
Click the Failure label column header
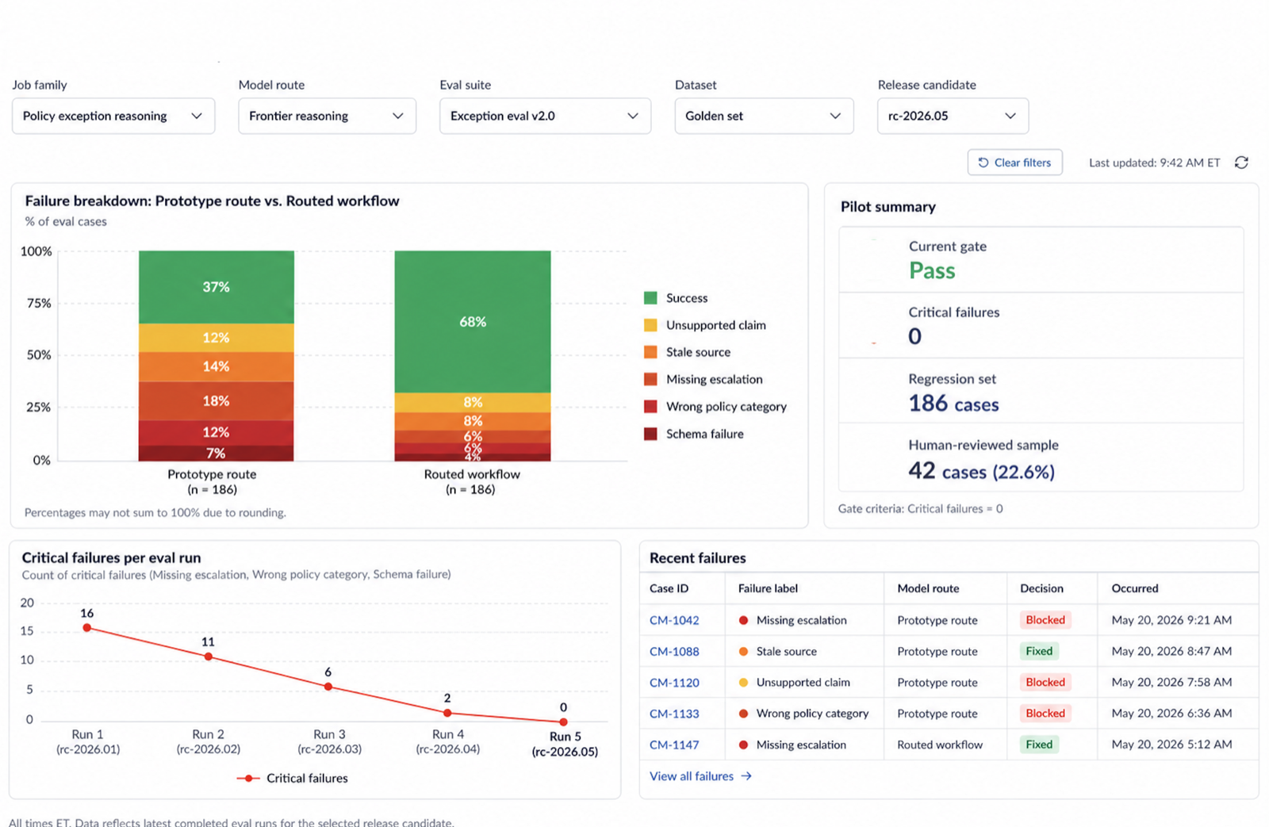tap(768, 588)
